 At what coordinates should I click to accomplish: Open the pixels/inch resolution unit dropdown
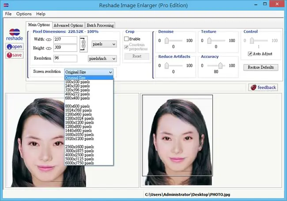coord(102,59)
